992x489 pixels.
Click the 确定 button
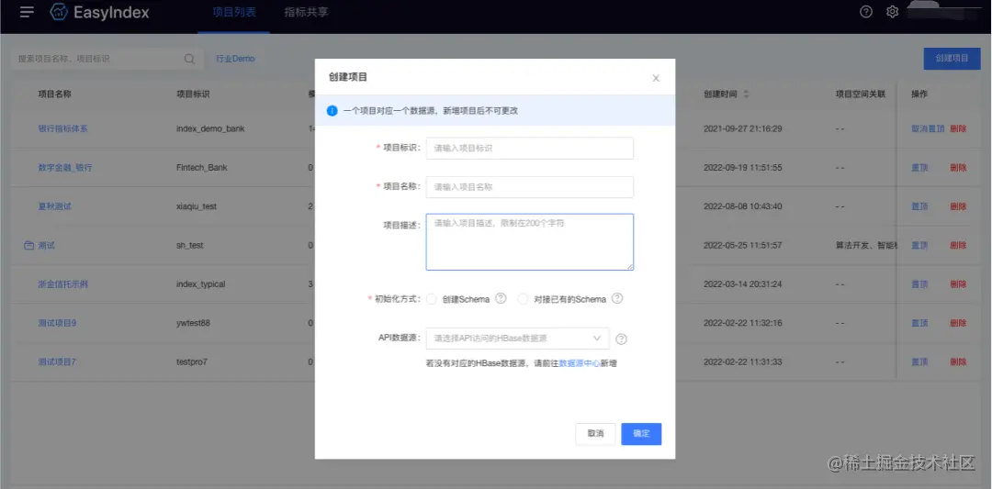coord(641,434)
